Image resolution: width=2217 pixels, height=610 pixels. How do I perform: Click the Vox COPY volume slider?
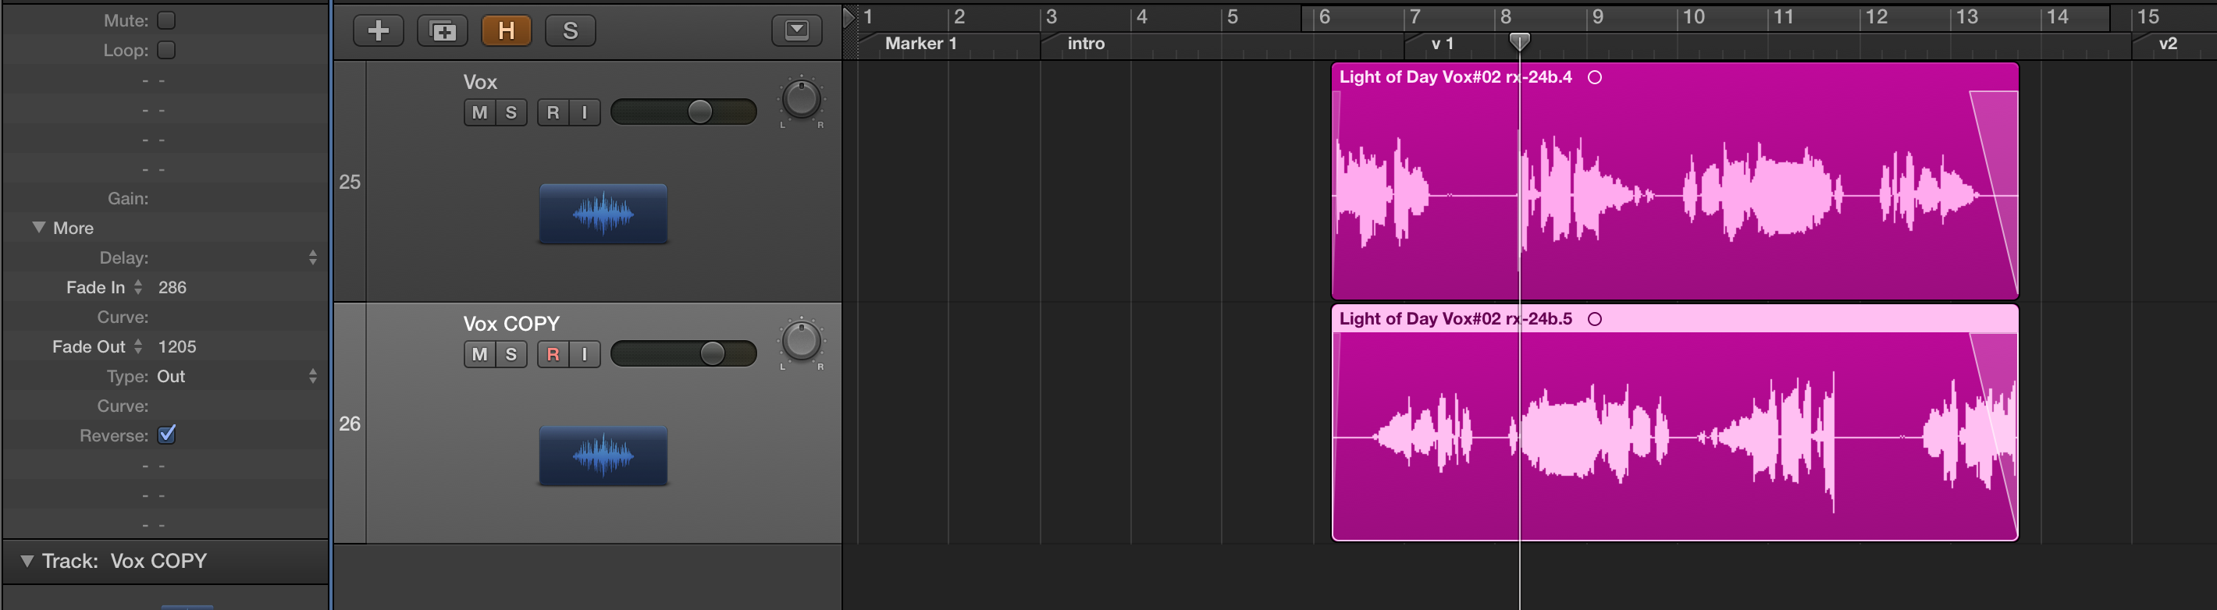tap(683, 353)
